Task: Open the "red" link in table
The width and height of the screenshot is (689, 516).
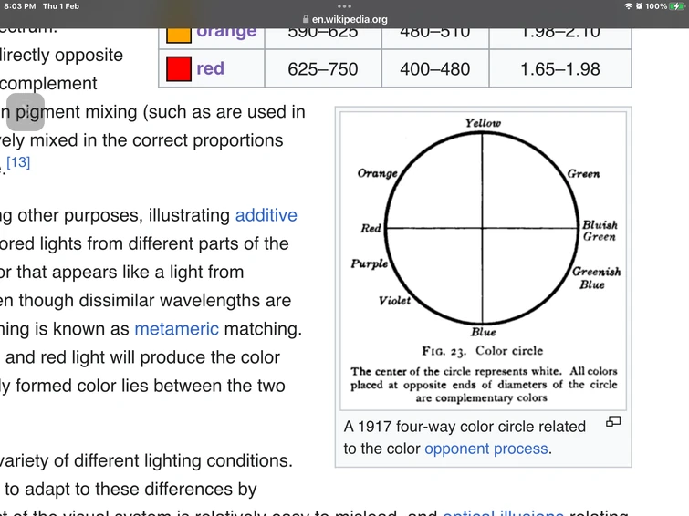Action: click(x=210, y=68)
